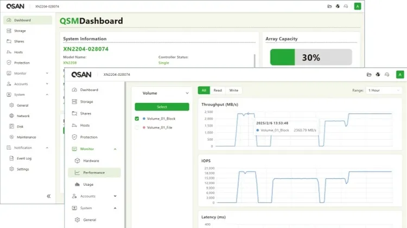This screenshot has width=407, height=228.
Task: Click Shares icon in front window sidebar
Action: 74,114
